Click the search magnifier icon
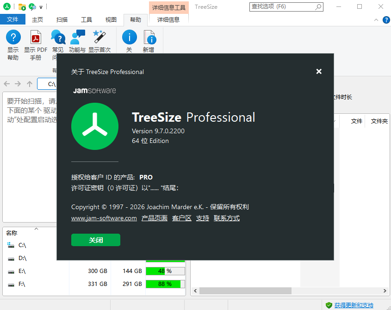 click(318, 7)
